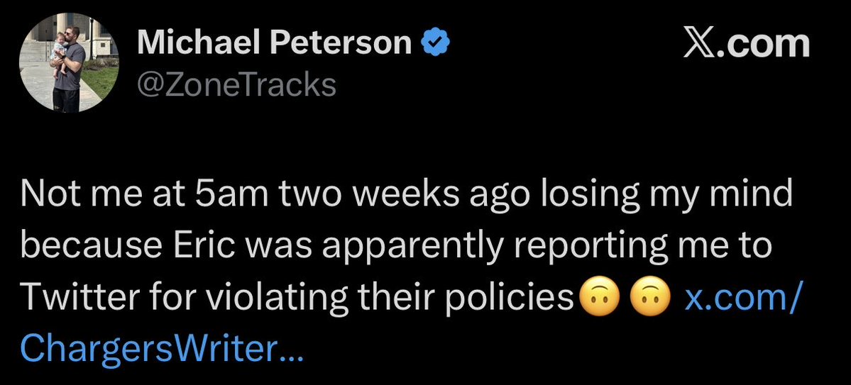Open the Michael Peterson display name
This screenshot has width=851, height=385.
click(275, 43)
